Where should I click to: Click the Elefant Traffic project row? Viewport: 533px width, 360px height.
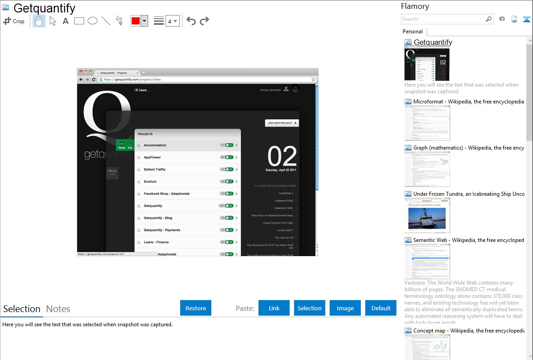click(188, 169)
